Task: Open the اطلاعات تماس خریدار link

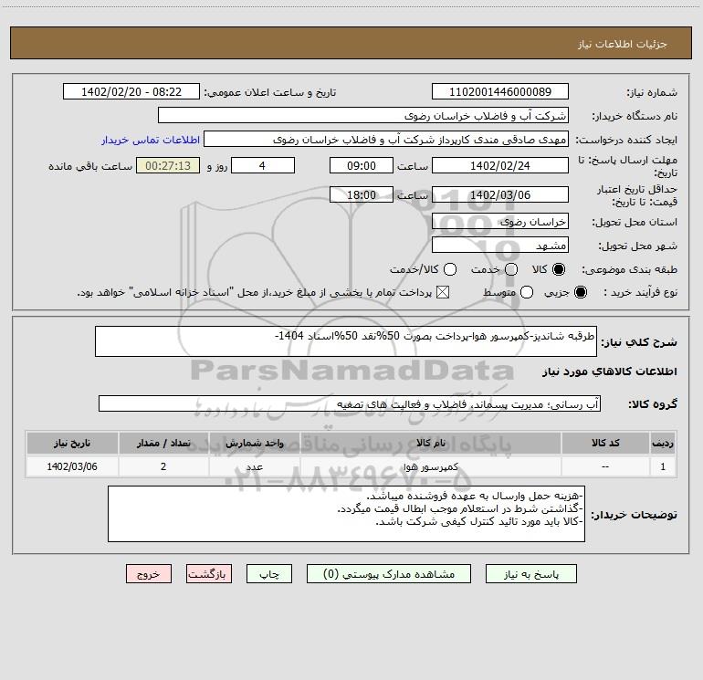Action: coord(151,140)
